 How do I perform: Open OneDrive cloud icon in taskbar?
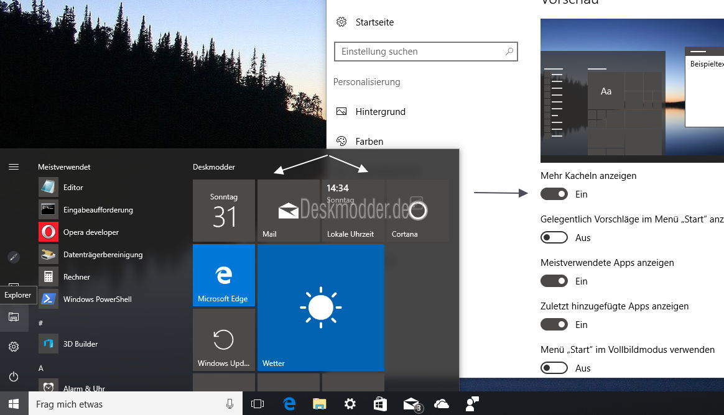(x=442, y=404)
